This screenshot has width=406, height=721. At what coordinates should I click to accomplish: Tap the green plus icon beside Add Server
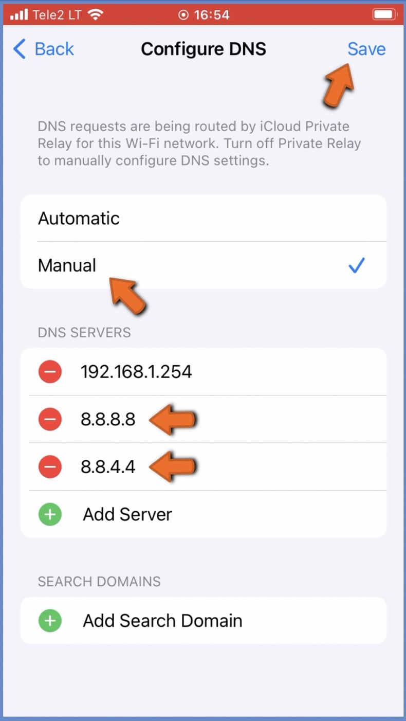point(50,514)
